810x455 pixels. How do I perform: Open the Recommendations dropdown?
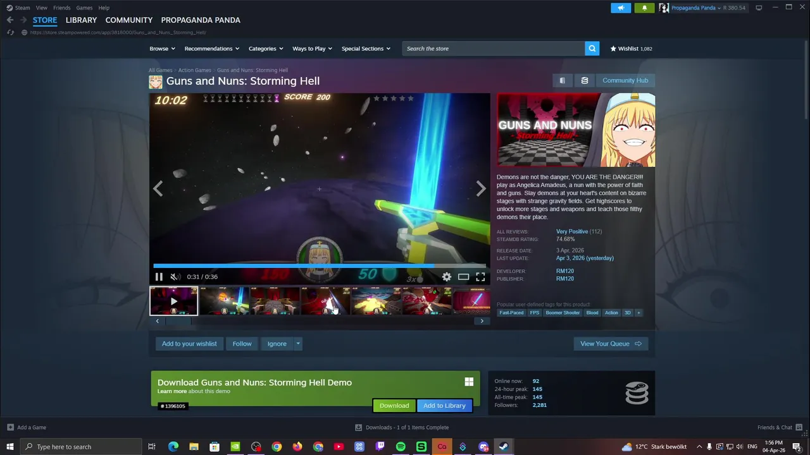coord(212,49)
